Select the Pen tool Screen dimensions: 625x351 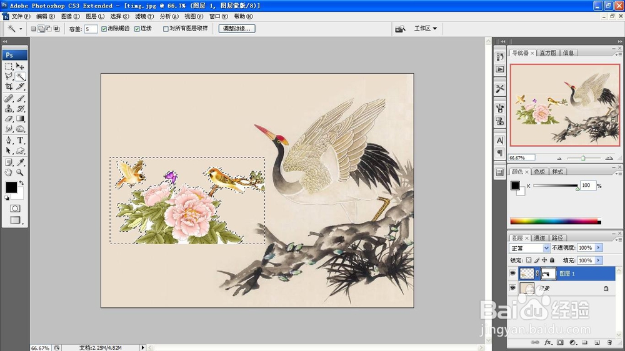point(9,141)
